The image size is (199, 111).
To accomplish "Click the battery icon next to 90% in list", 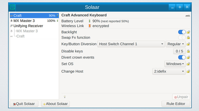I will click(x=57, y=15).
